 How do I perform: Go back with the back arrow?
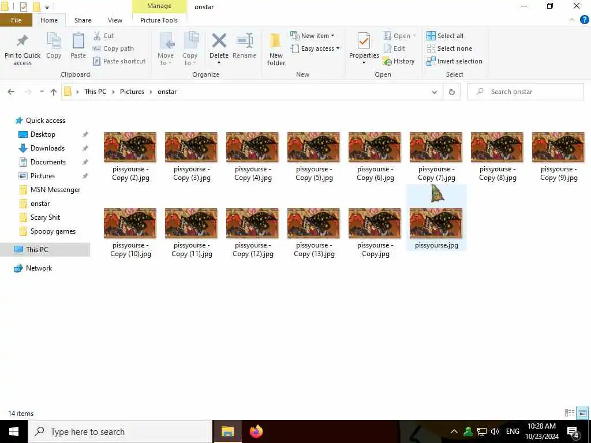(11, 92)
